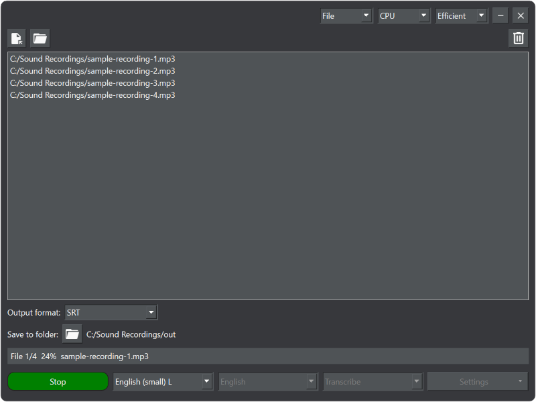Image resolution: width=536 pixels, height=402 pixels.
Task: Click the add file icon
Action: tap(17, 38)
